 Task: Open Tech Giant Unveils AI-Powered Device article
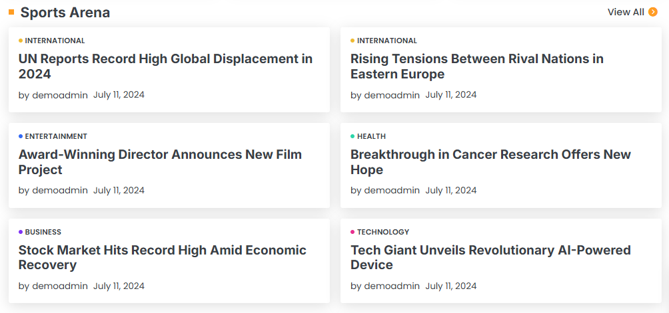[490, 257]
